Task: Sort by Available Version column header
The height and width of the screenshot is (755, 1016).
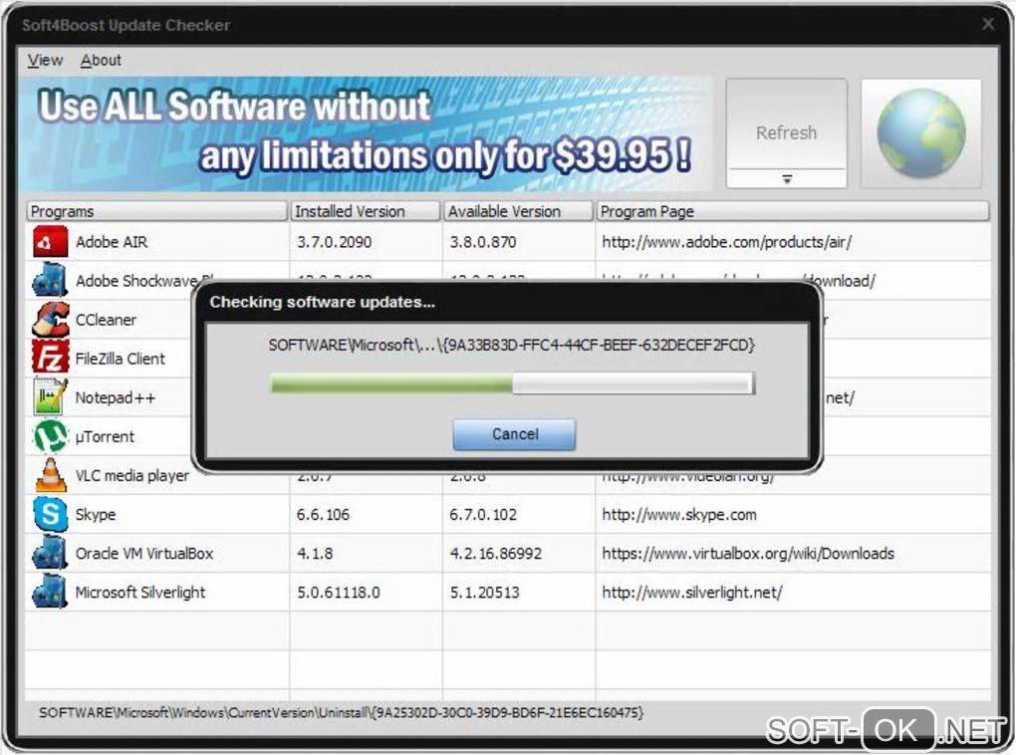Action: pos(518,211)
